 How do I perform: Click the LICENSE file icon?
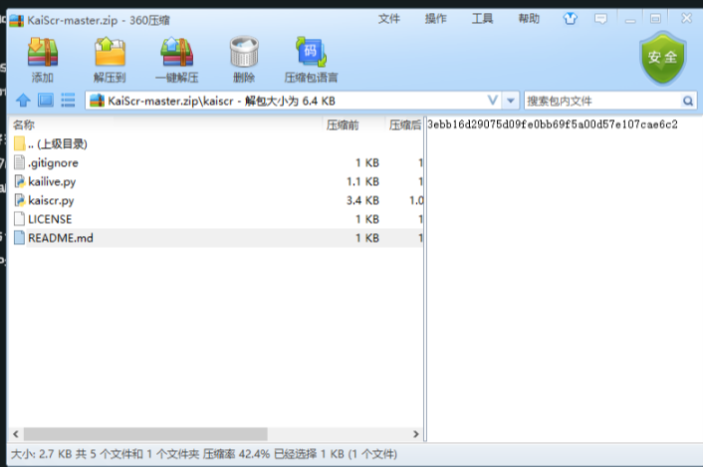pyautogui.click(x=19, y=219)
